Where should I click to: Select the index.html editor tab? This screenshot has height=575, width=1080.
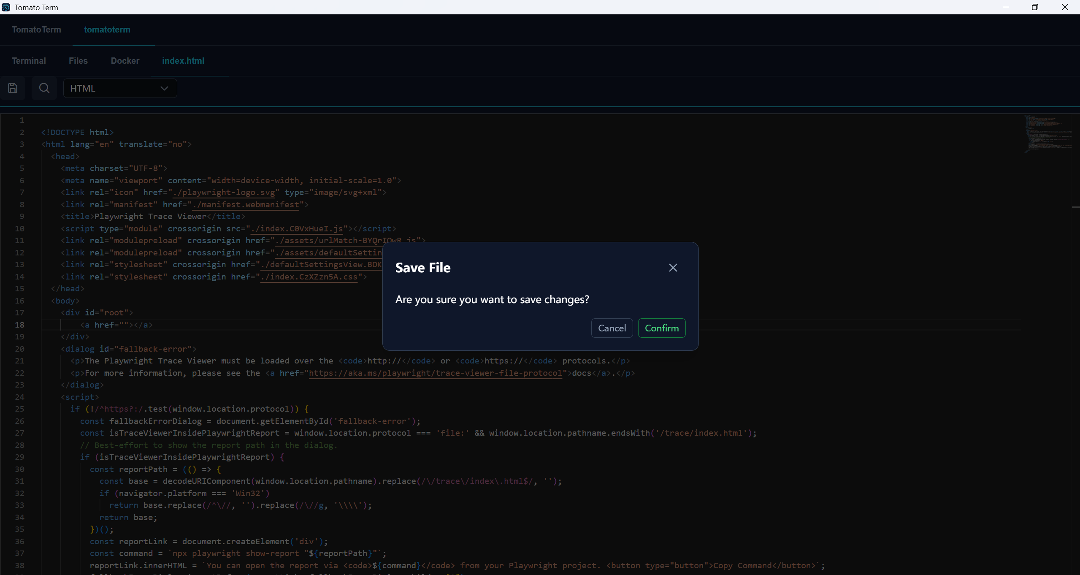click(x=183, y=61)
